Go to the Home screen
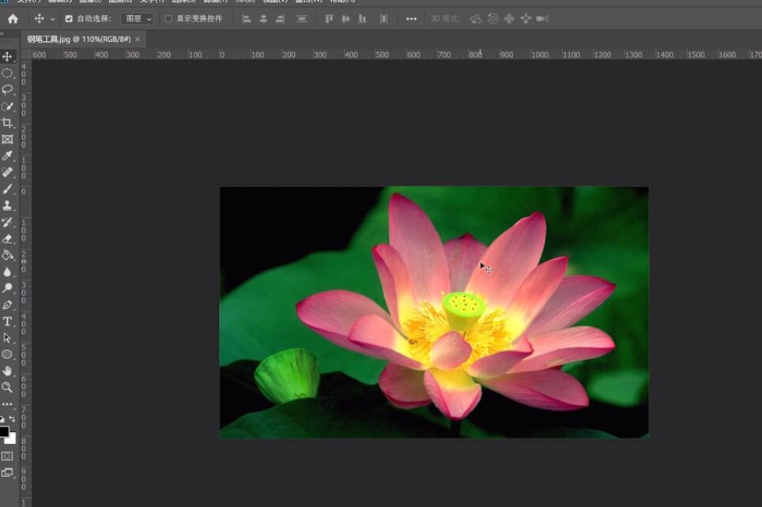762x507 pixels. [13, 19]
